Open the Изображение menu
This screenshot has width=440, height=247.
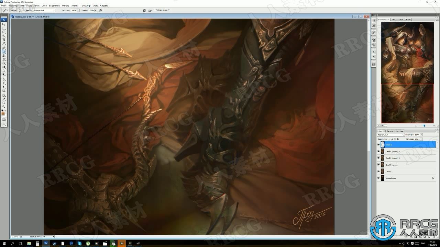[33, 6]
